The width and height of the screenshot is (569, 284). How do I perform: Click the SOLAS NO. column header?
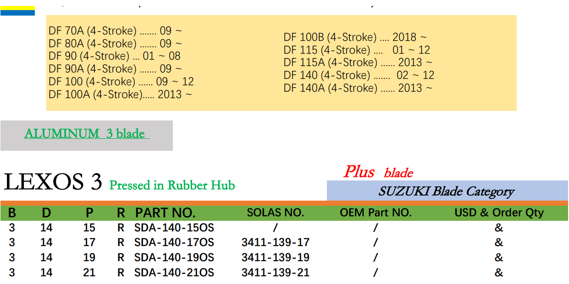click(x=276, y=213)
